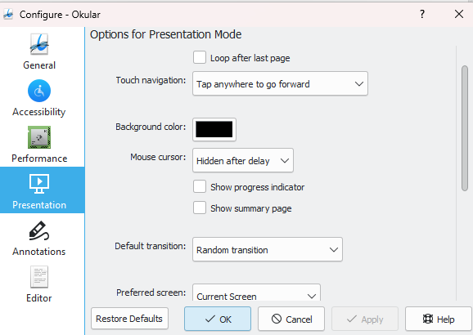The image size is (473, 335).
Task: Close the Configure dialog window
Action: click(x=459, y=14)
